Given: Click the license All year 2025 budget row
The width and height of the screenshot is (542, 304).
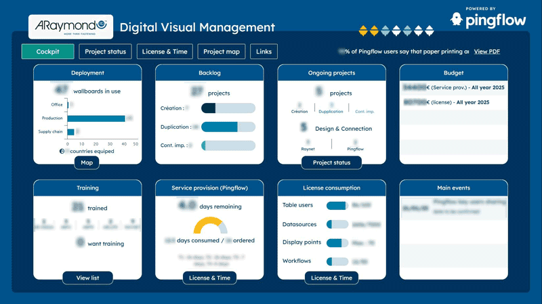Looking at the screenshot, I should (x=453, y=102).
